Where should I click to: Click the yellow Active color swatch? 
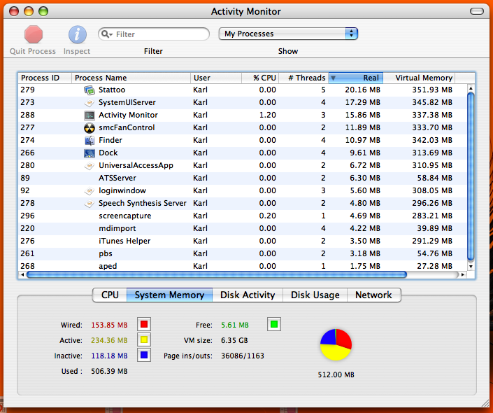tap(144, 339)
